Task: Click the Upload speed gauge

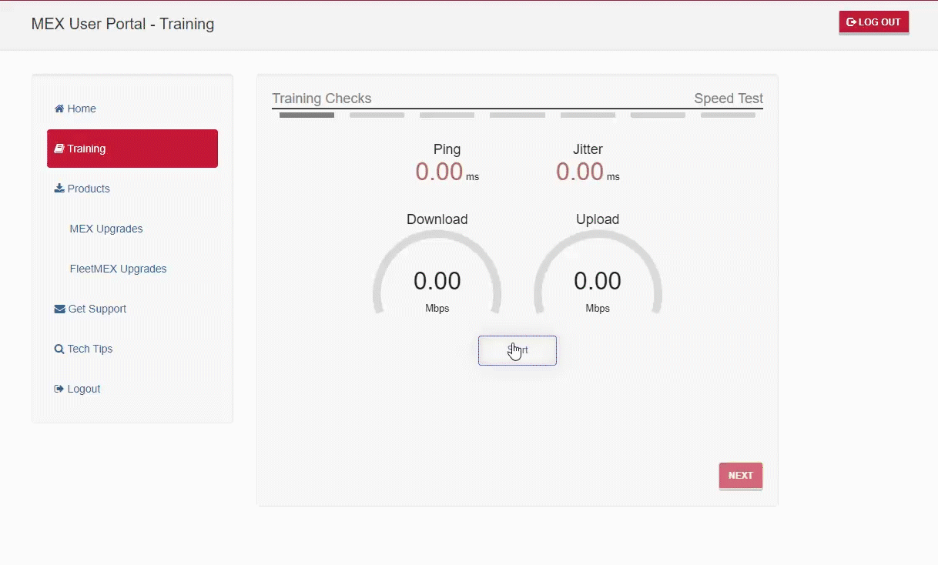Action: tap(598, 273)
